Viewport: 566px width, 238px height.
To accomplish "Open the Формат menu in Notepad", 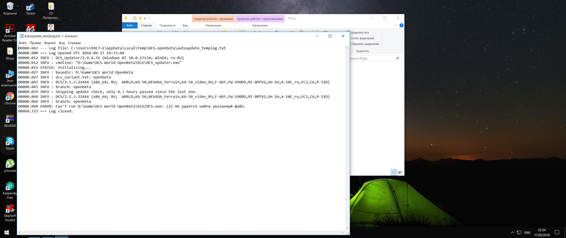I will (50, 43).
